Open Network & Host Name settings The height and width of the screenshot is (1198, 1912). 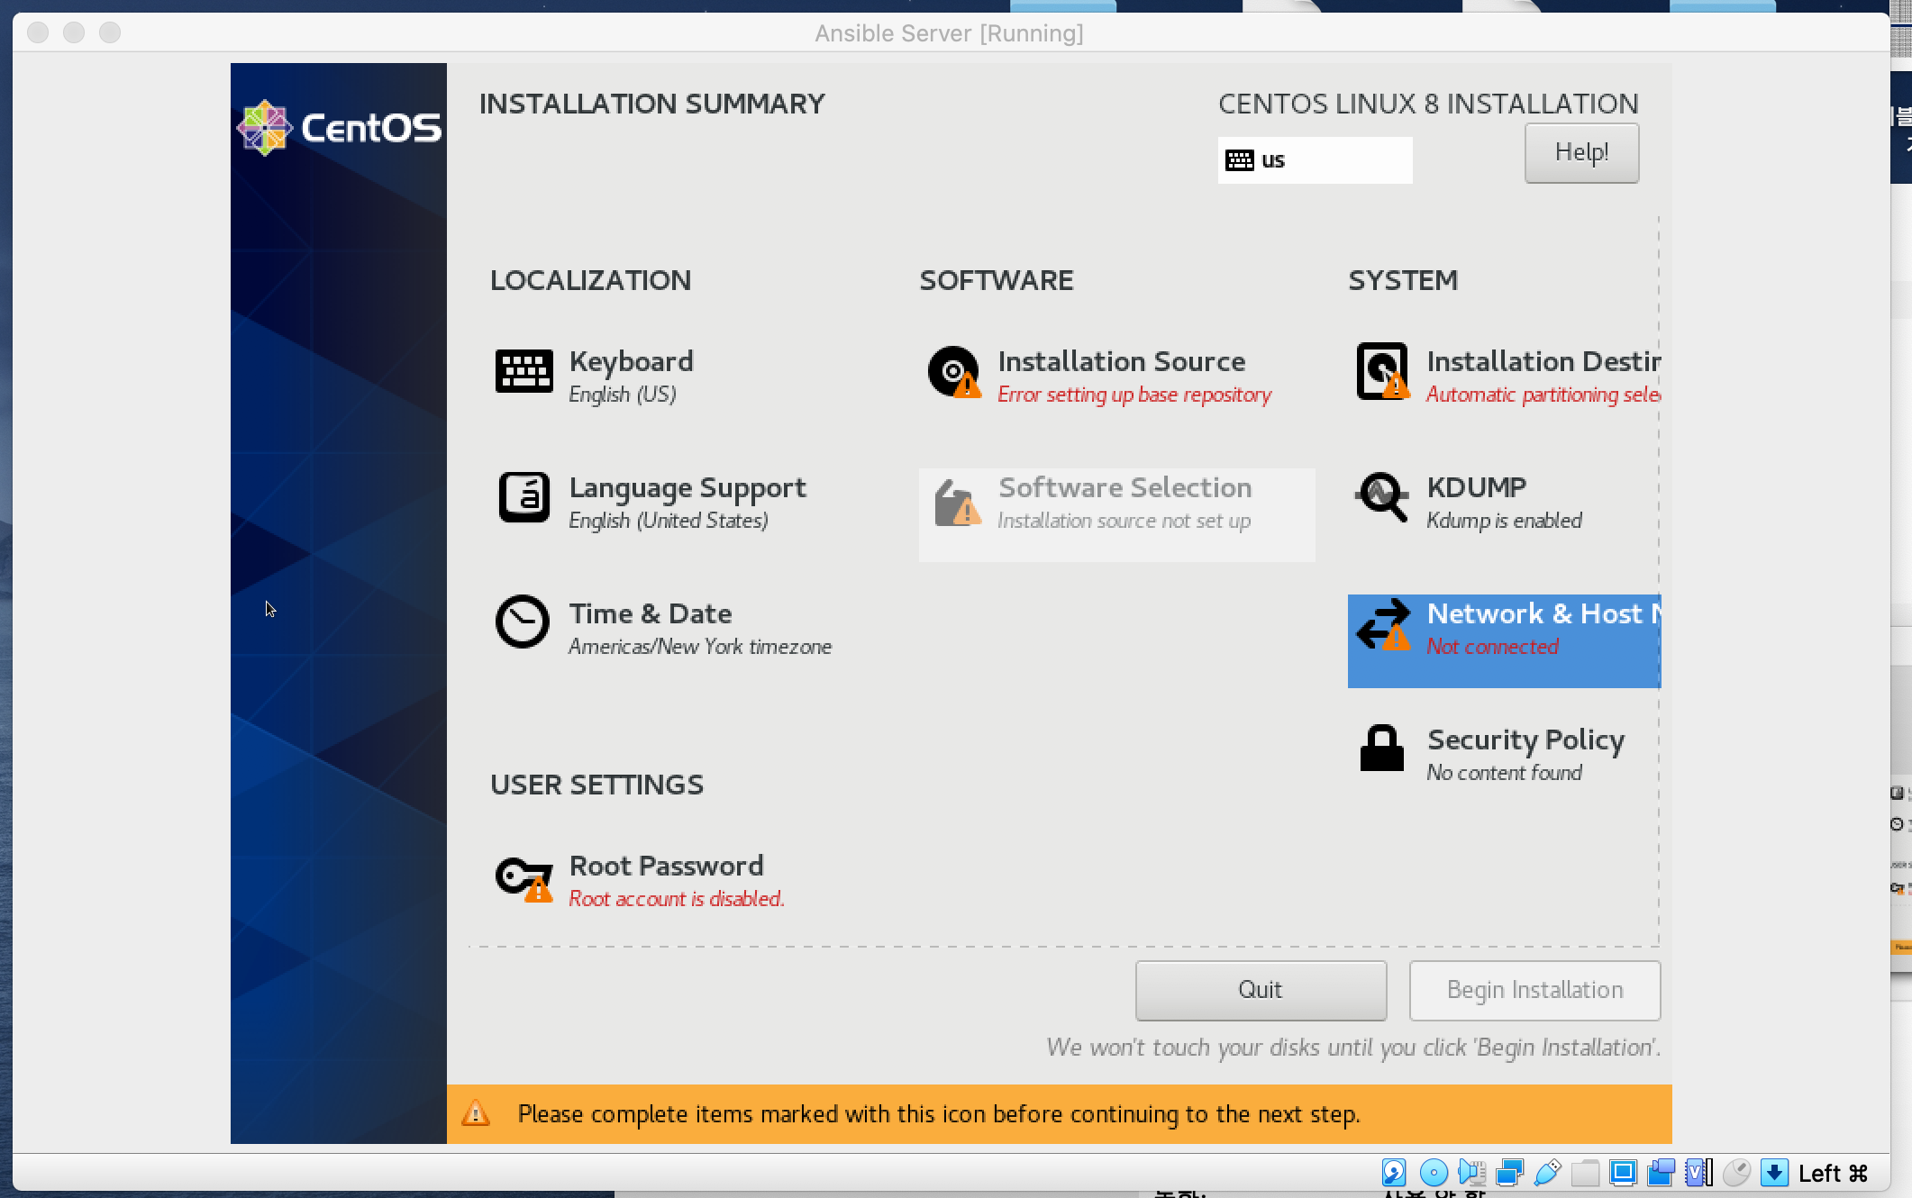pos(1505,630)
